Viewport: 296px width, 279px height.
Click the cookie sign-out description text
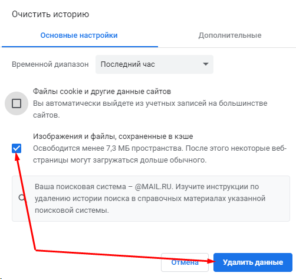pos(150,109)
